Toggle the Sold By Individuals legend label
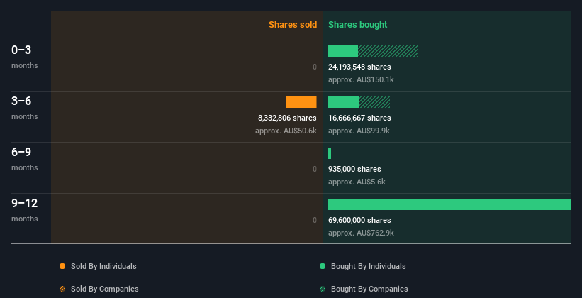The height and width of the screenshot is (298, 582). pos(103,266)
